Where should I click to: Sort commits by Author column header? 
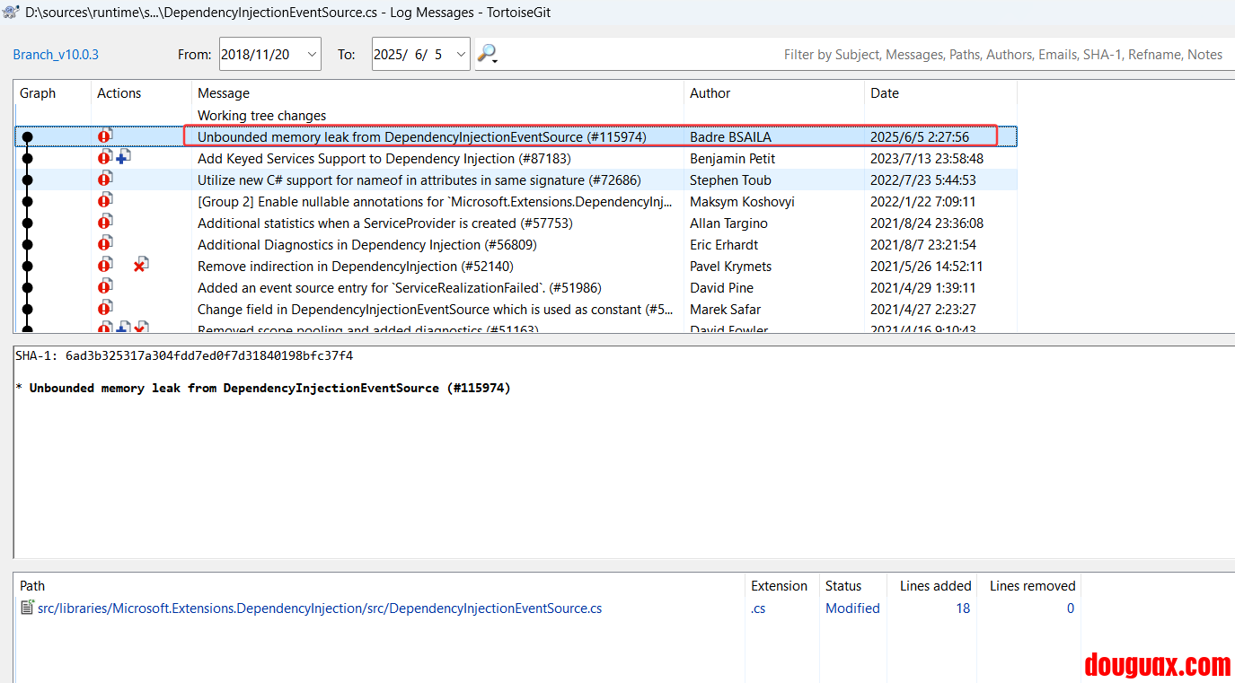(x=710, y=93)
